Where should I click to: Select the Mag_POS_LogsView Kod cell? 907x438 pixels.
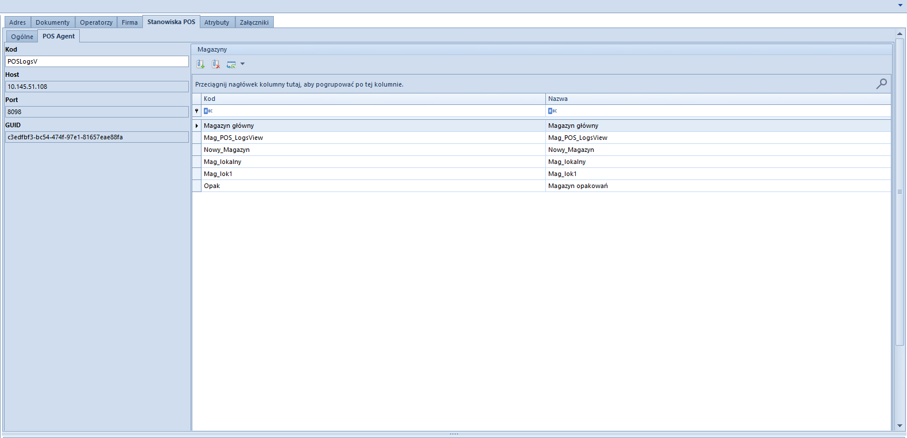pyautogui.click(x=373, y=138)
